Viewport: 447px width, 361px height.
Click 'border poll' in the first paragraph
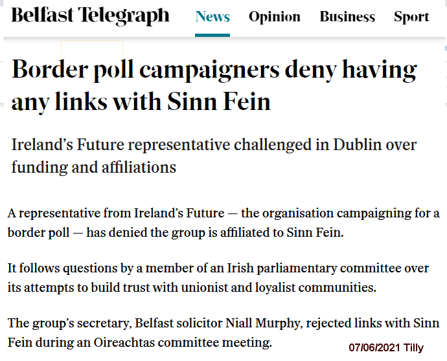34,232
